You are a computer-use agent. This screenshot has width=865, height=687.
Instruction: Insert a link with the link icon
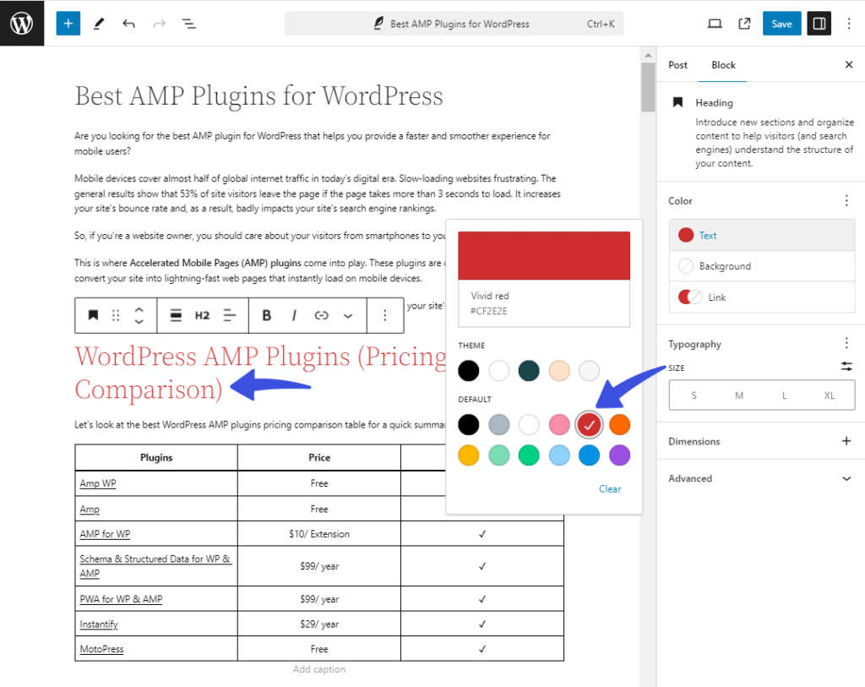(x=321, y=315)
